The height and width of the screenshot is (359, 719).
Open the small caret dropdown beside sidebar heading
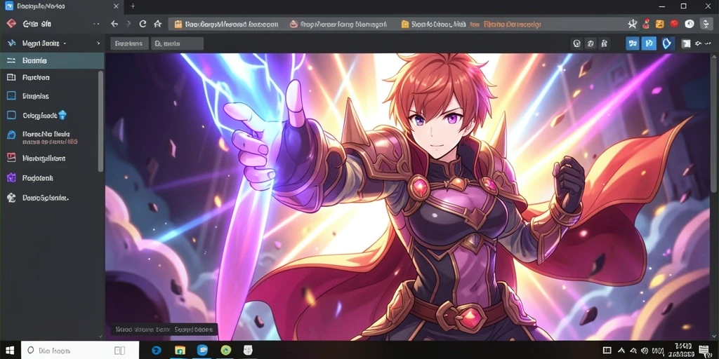point(65,43)
